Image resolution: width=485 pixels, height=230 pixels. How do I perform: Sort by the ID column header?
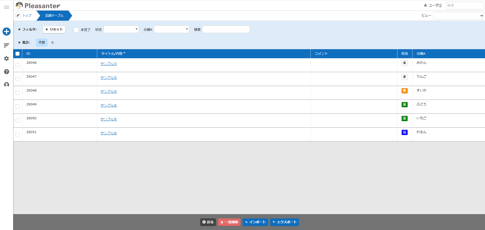[59, 54]
